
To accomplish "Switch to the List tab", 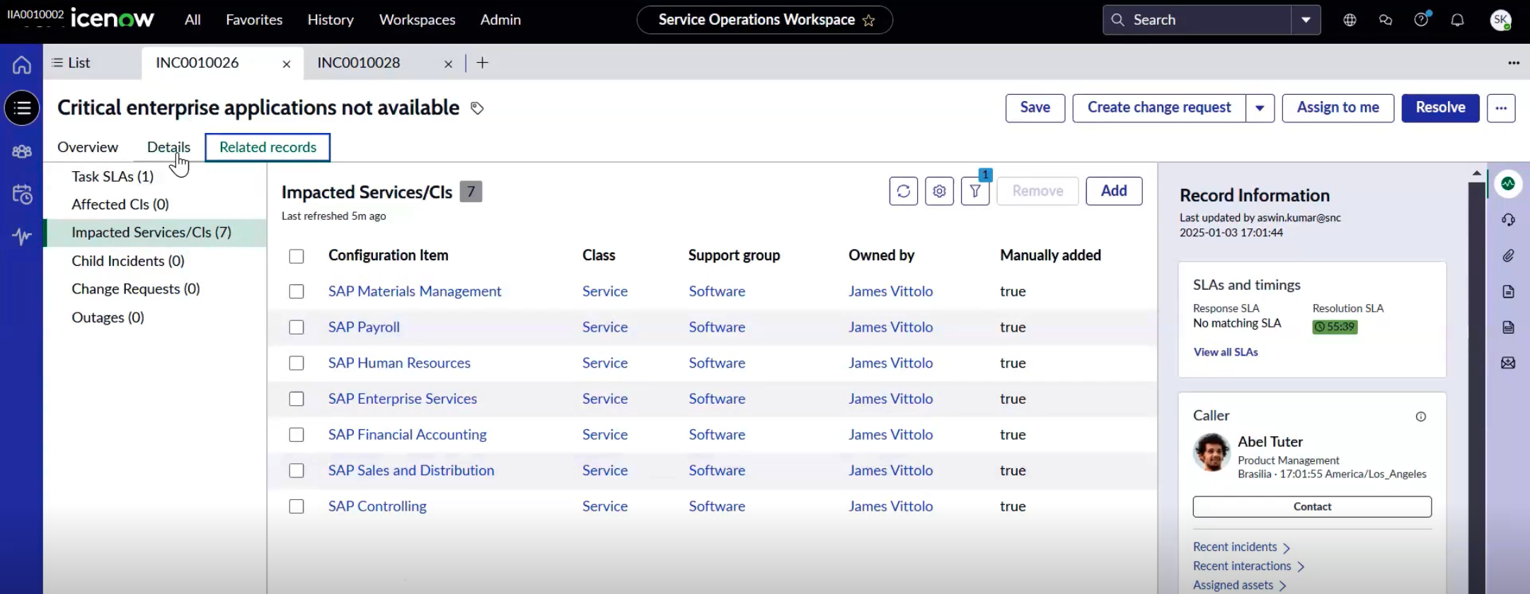I will (71, 63).
